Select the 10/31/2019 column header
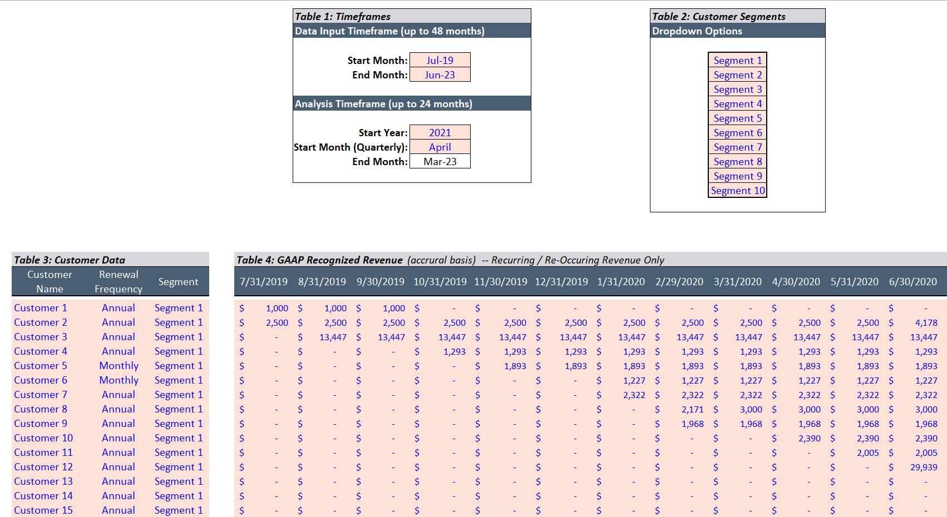This screenshot has height=517, width=947. click(x=440, y=281)
